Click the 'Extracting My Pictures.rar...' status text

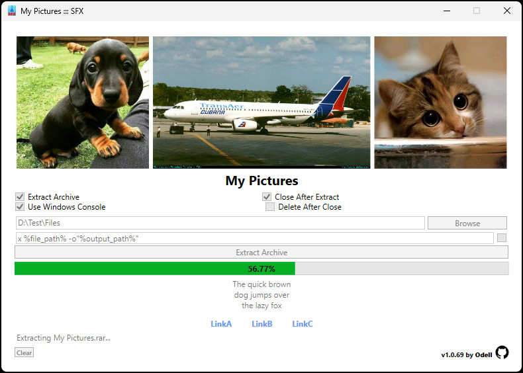64,338
